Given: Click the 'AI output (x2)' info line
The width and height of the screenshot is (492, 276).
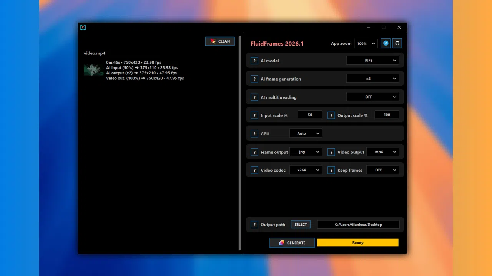Looking at the screenshot, I should [x=141, y=73].
